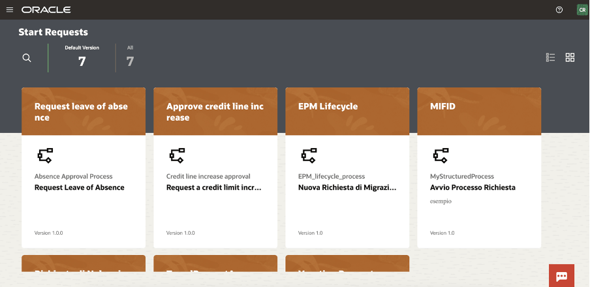
Task: Click process icon on Credit line card
Action: tap(177, 155)
